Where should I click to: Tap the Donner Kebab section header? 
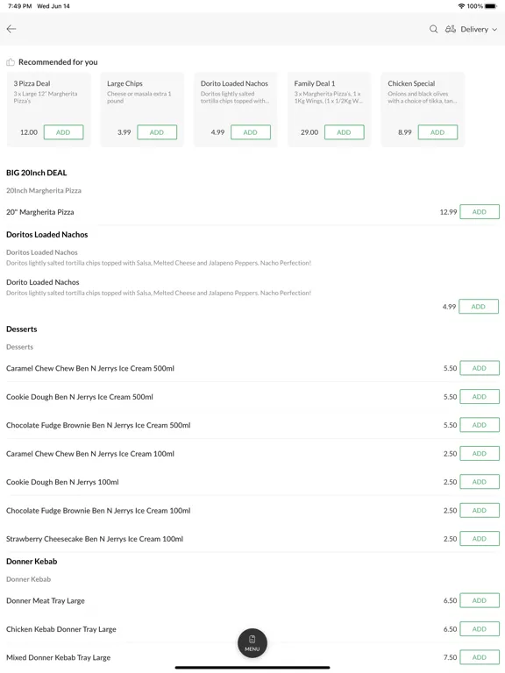click(x=32, y=562)
